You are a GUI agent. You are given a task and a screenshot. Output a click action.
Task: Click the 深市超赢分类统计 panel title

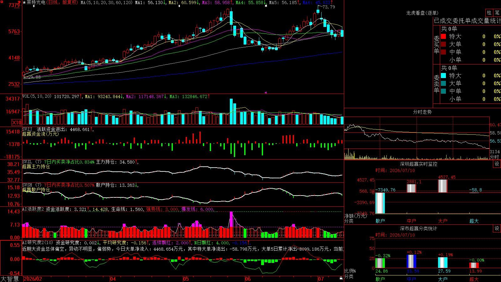[x=419, y=228]
